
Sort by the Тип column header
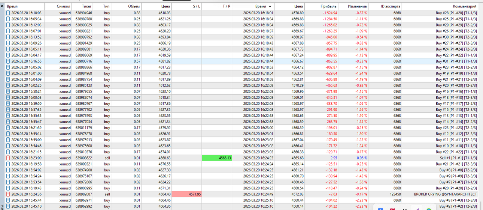click(102, 6)
